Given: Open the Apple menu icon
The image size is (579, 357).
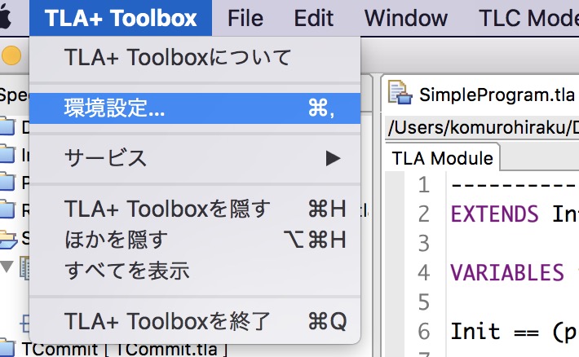Looking at the screenshot, I should [4, 18].
